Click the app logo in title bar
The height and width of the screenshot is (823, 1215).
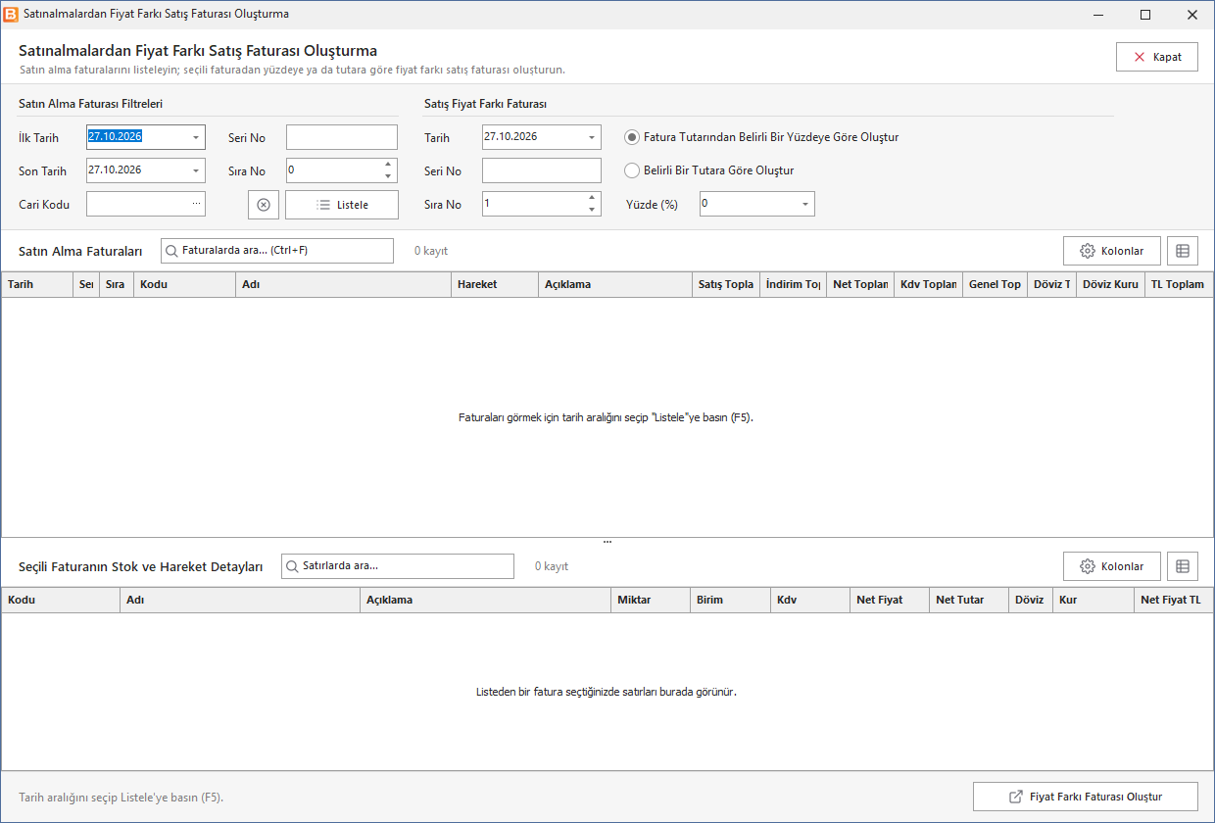(x=11, y=15)
